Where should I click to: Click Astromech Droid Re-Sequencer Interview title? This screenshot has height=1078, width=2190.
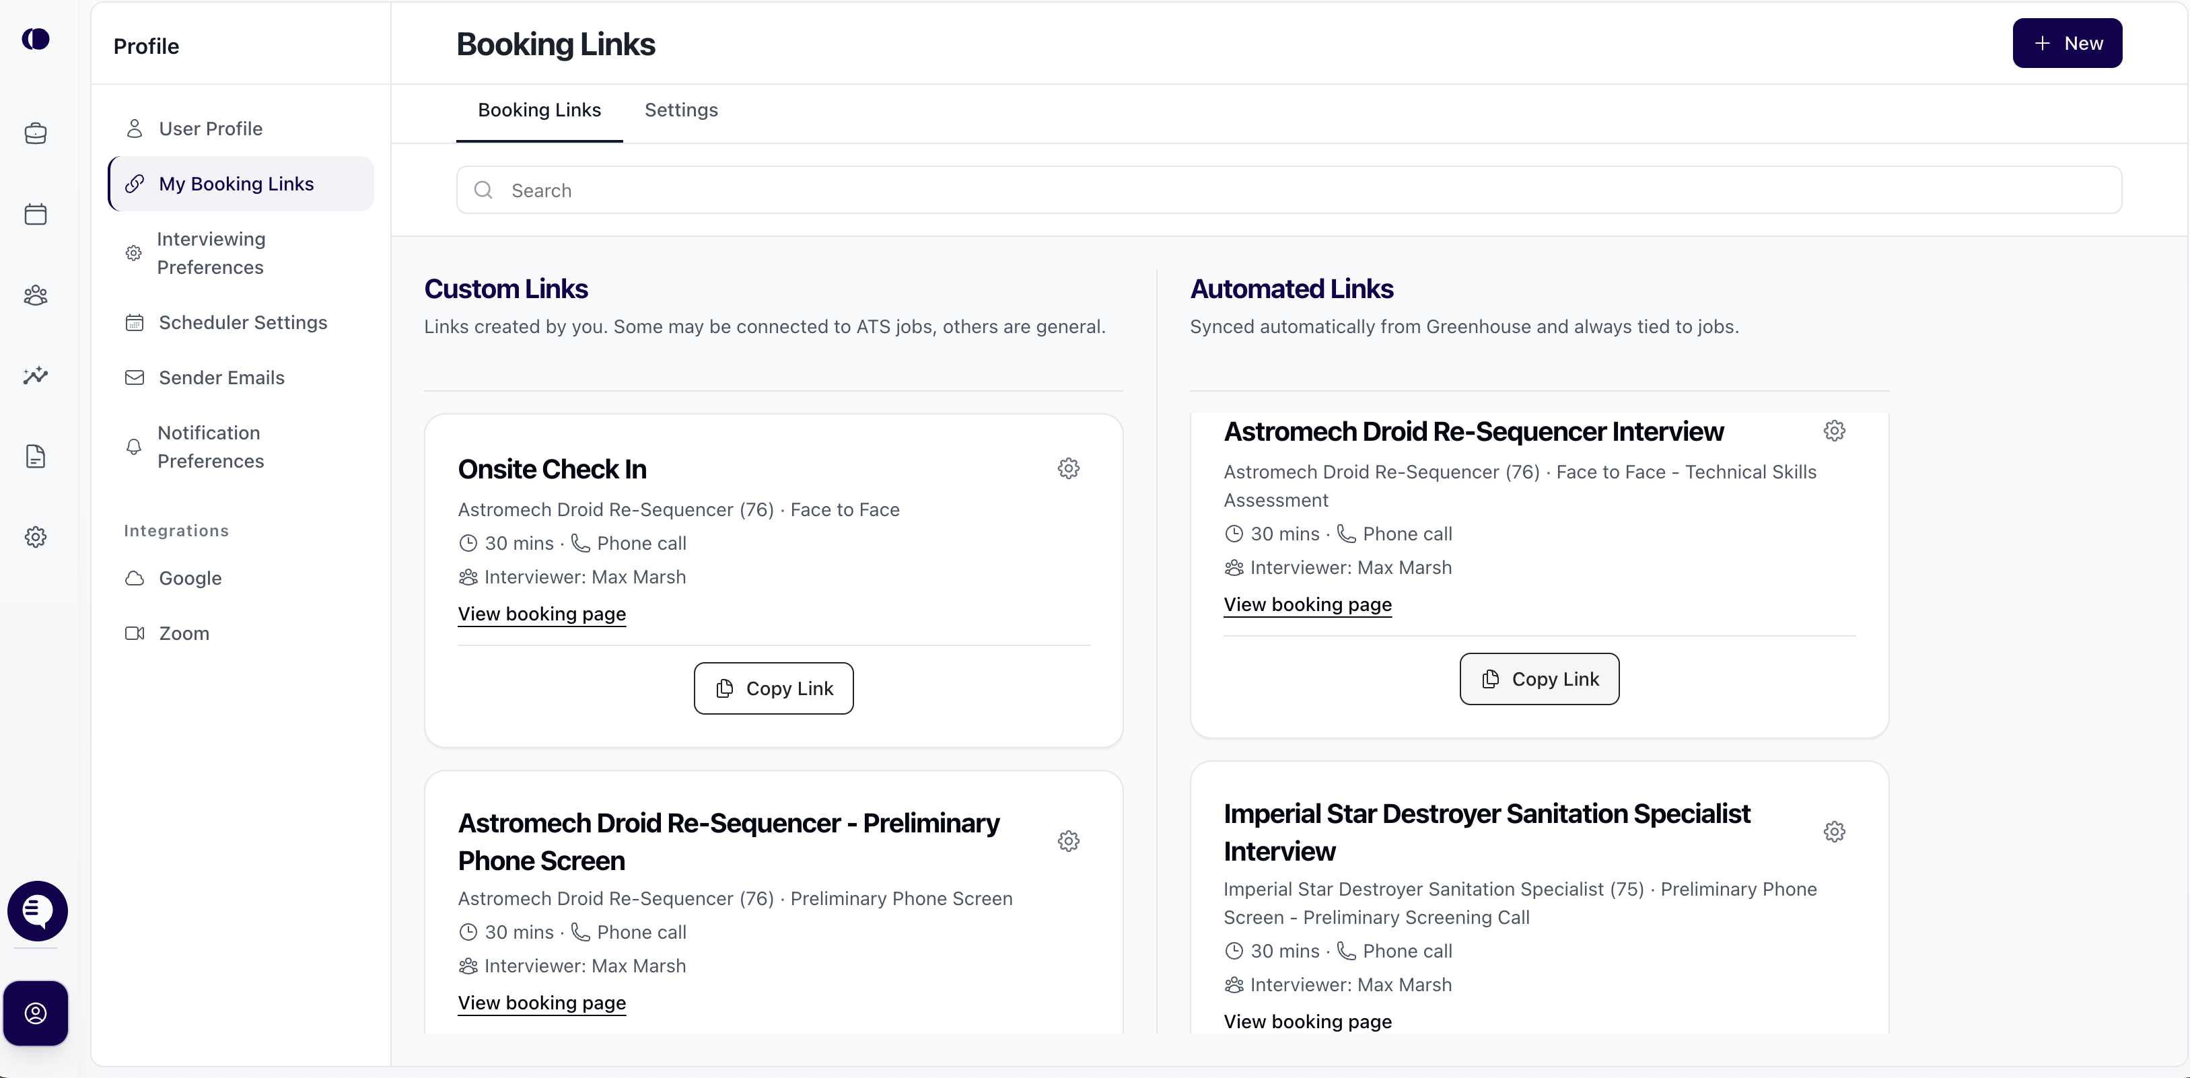(1473, 432)
